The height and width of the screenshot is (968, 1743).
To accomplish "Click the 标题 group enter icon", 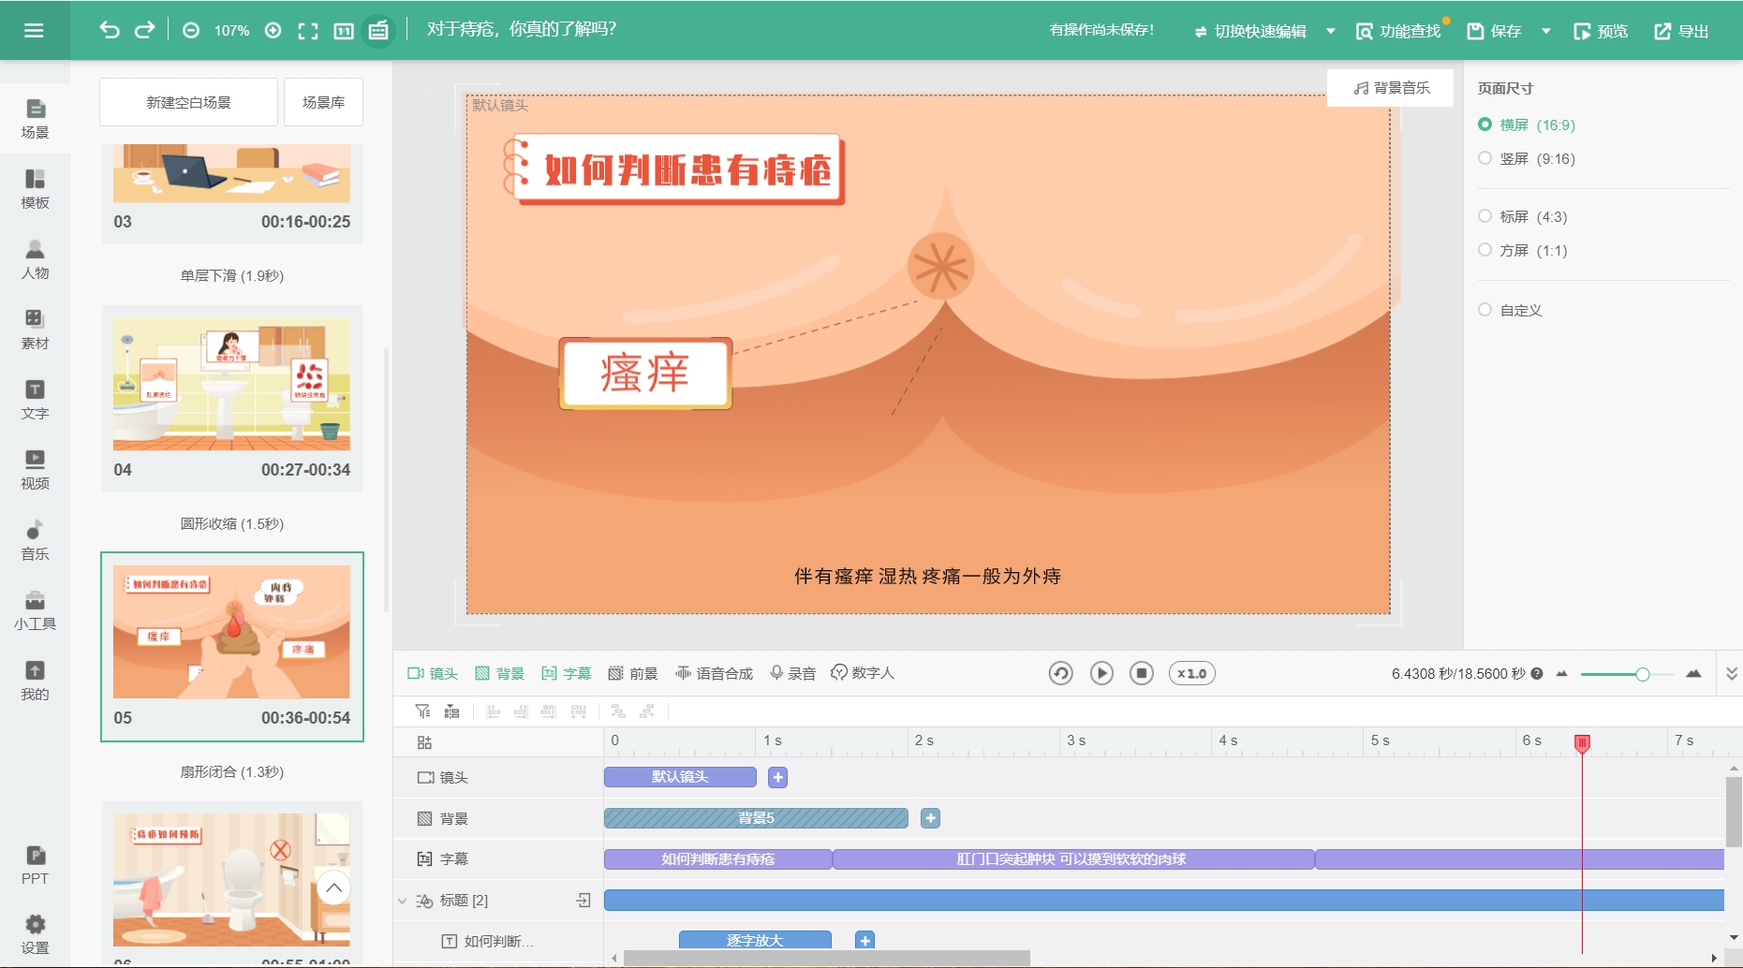I will [583, 900].
